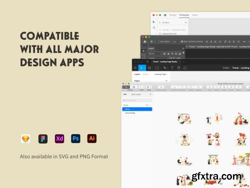Open the Design tab in Adobe XD

pos(173,15)
